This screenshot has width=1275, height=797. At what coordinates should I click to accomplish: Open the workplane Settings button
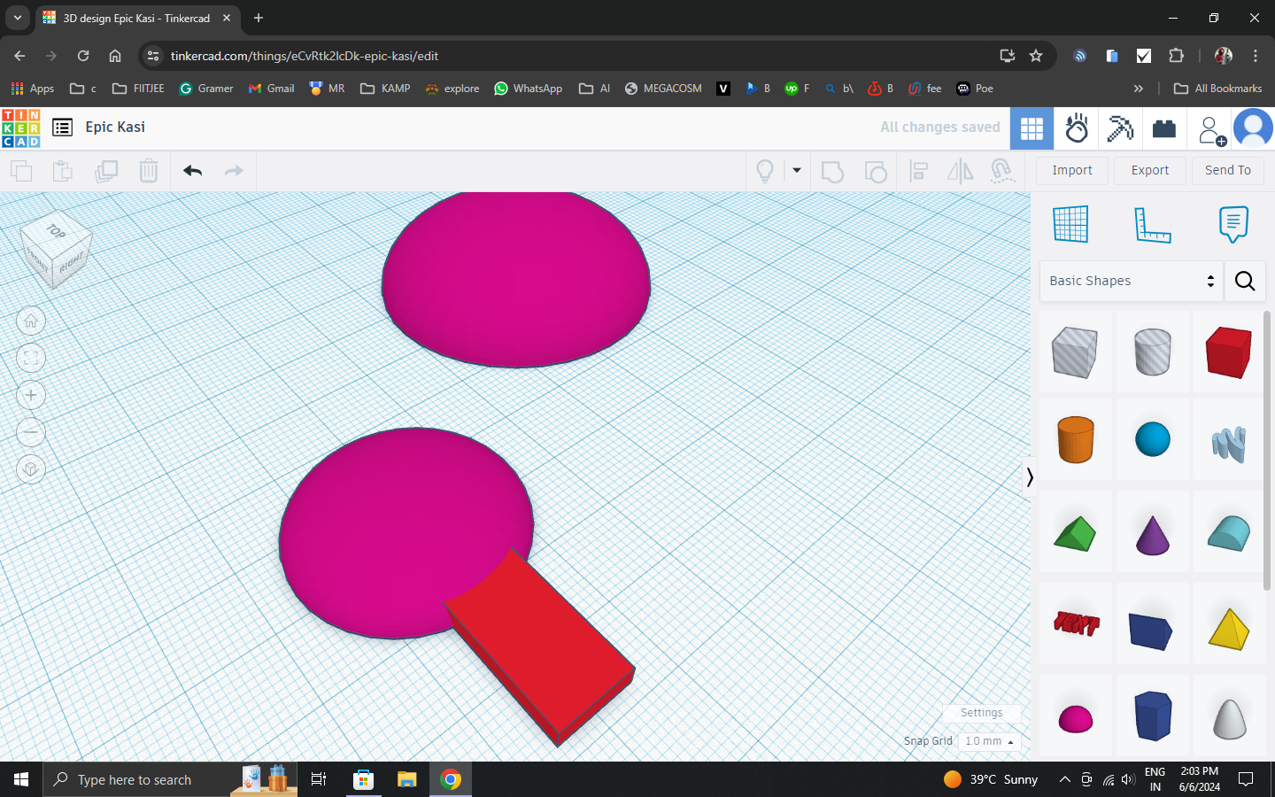[981, 713]
